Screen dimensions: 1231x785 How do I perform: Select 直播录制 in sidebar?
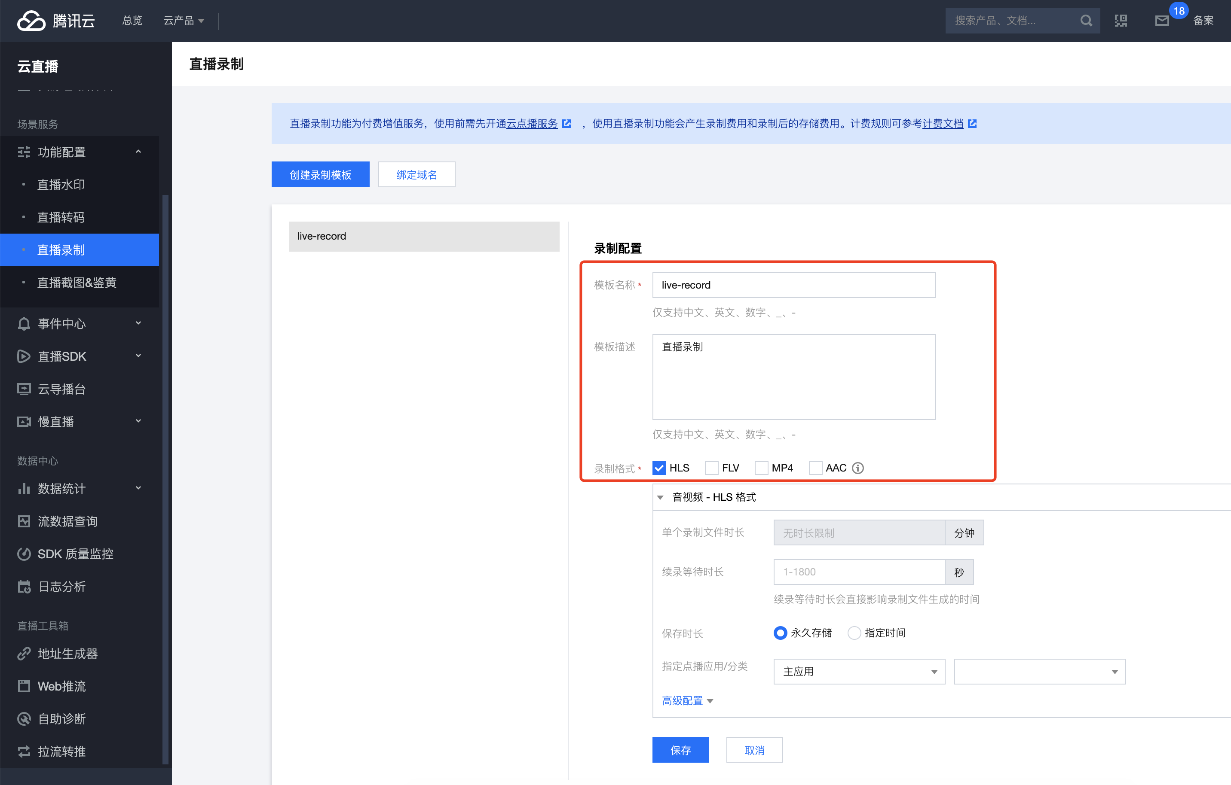pyautogui.click(x=79, y=250)
